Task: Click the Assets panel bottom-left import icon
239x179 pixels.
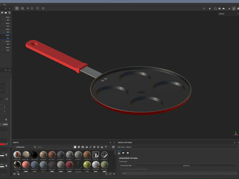Action: coord(14,174)
